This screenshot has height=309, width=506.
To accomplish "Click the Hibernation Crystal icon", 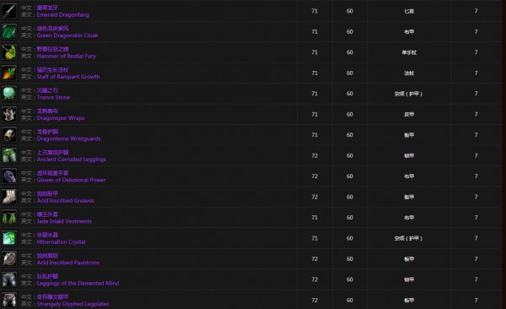I will [x=9, y=238].
